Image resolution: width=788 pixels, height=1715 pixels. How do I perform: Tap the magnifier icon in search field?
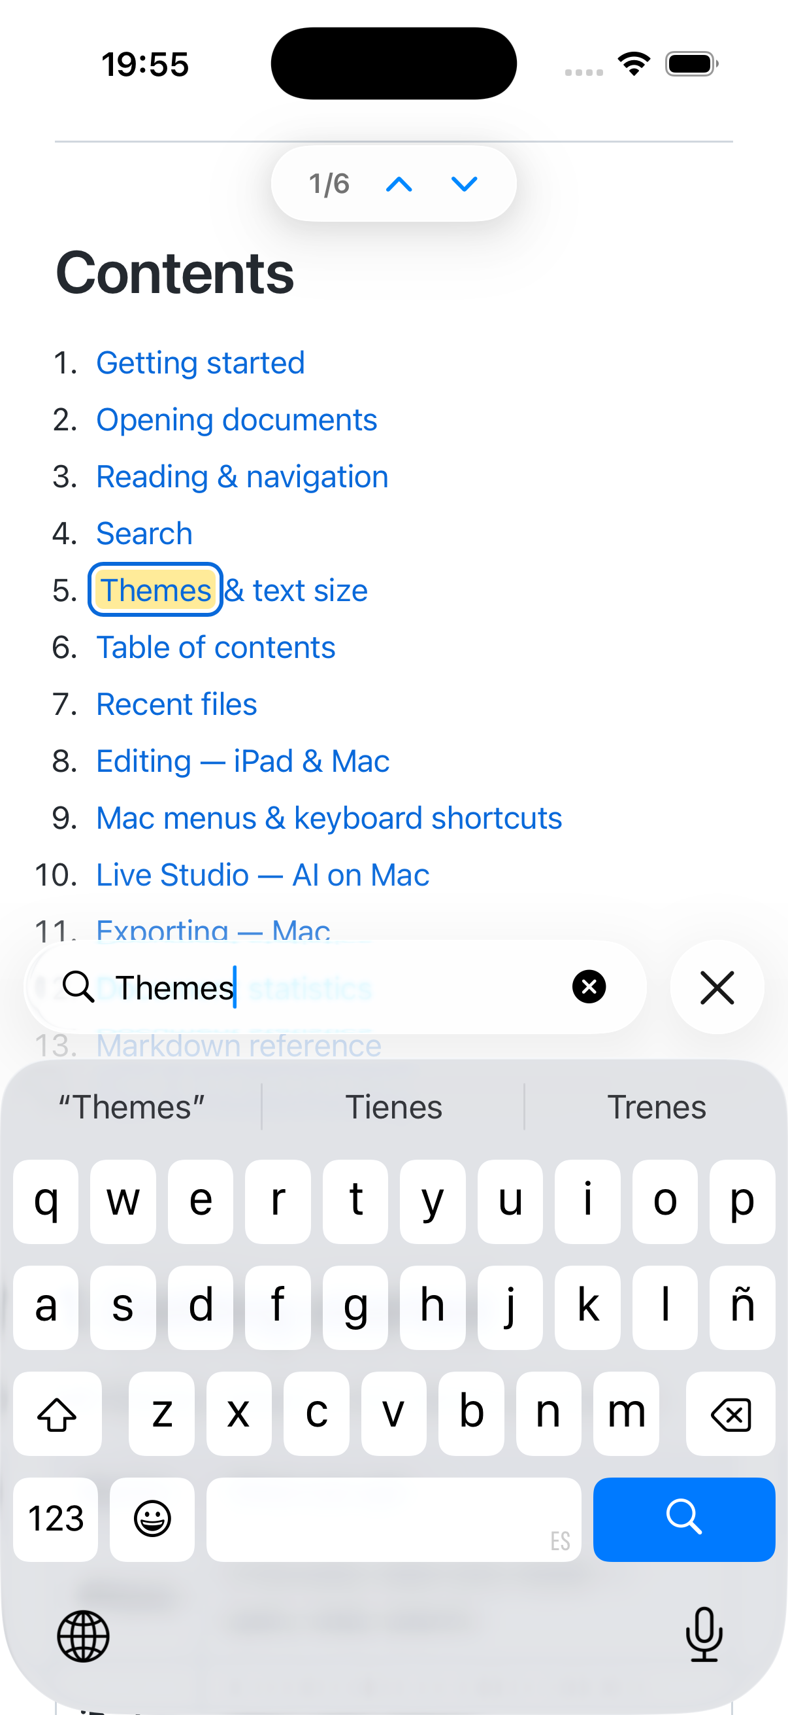[x=78, y=986]
